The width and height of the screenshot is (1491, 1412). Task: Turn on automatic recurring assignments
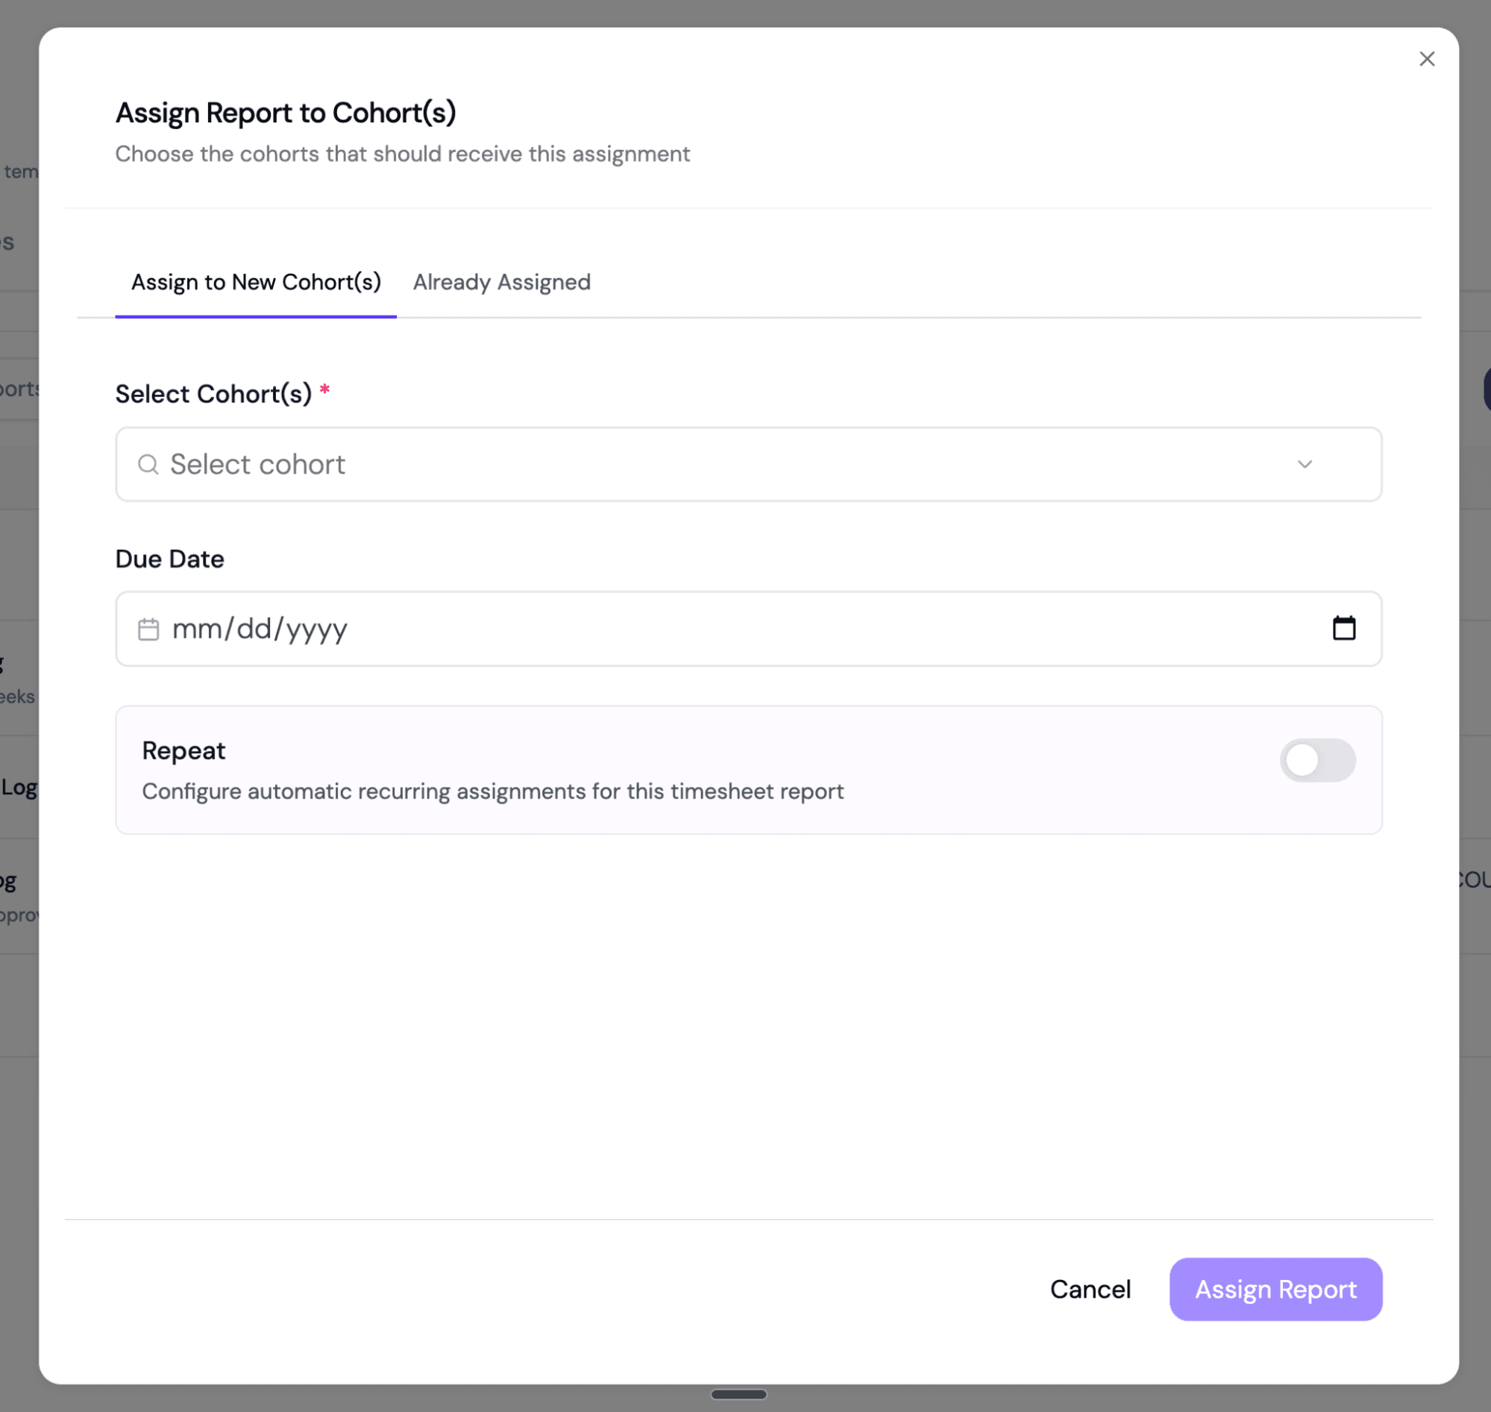pyautogui.click(x=1317, y=760)
